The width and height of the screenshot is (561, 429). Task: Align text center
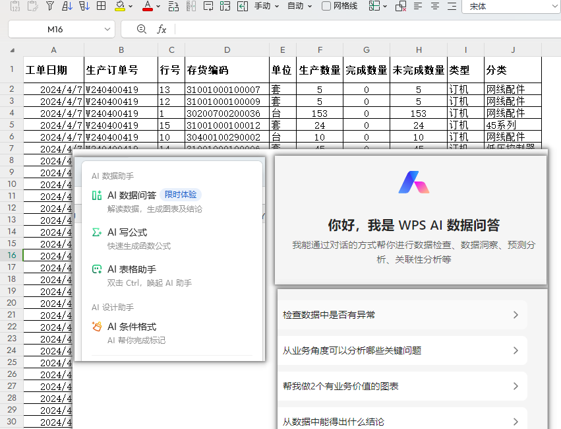pos(435,6)
